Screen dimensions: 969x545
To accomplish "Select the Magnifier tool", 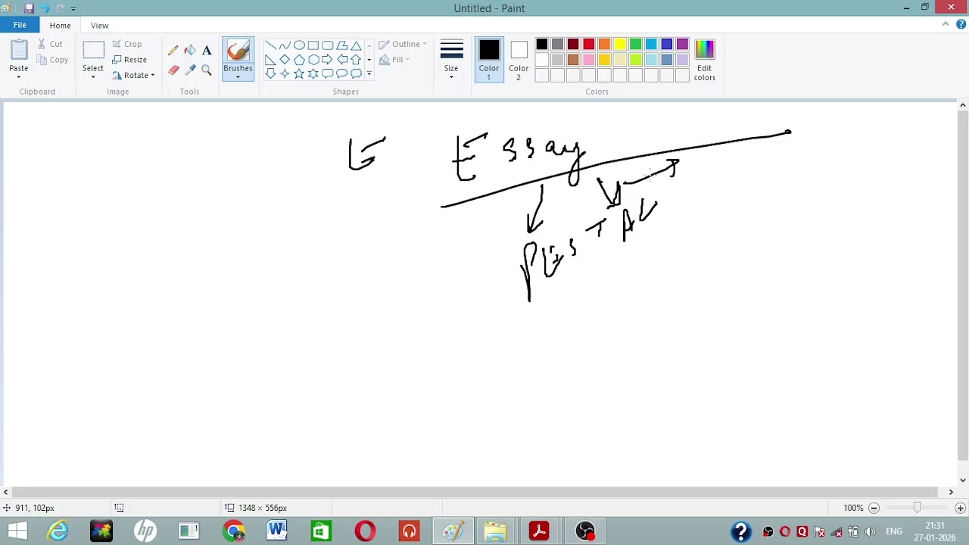I will click(x=207, y=70).
